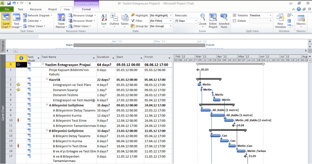Viewport: 312px width, 164px height.
Task: Collapse the Hazırlık summary task
Action: point(47,80)
